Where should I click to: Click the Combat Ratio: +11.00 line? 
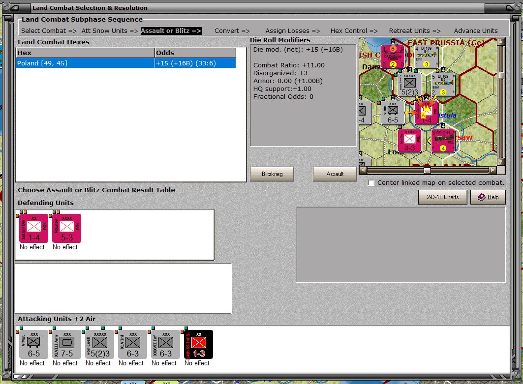pyautogui.click(x=289, y=65)
